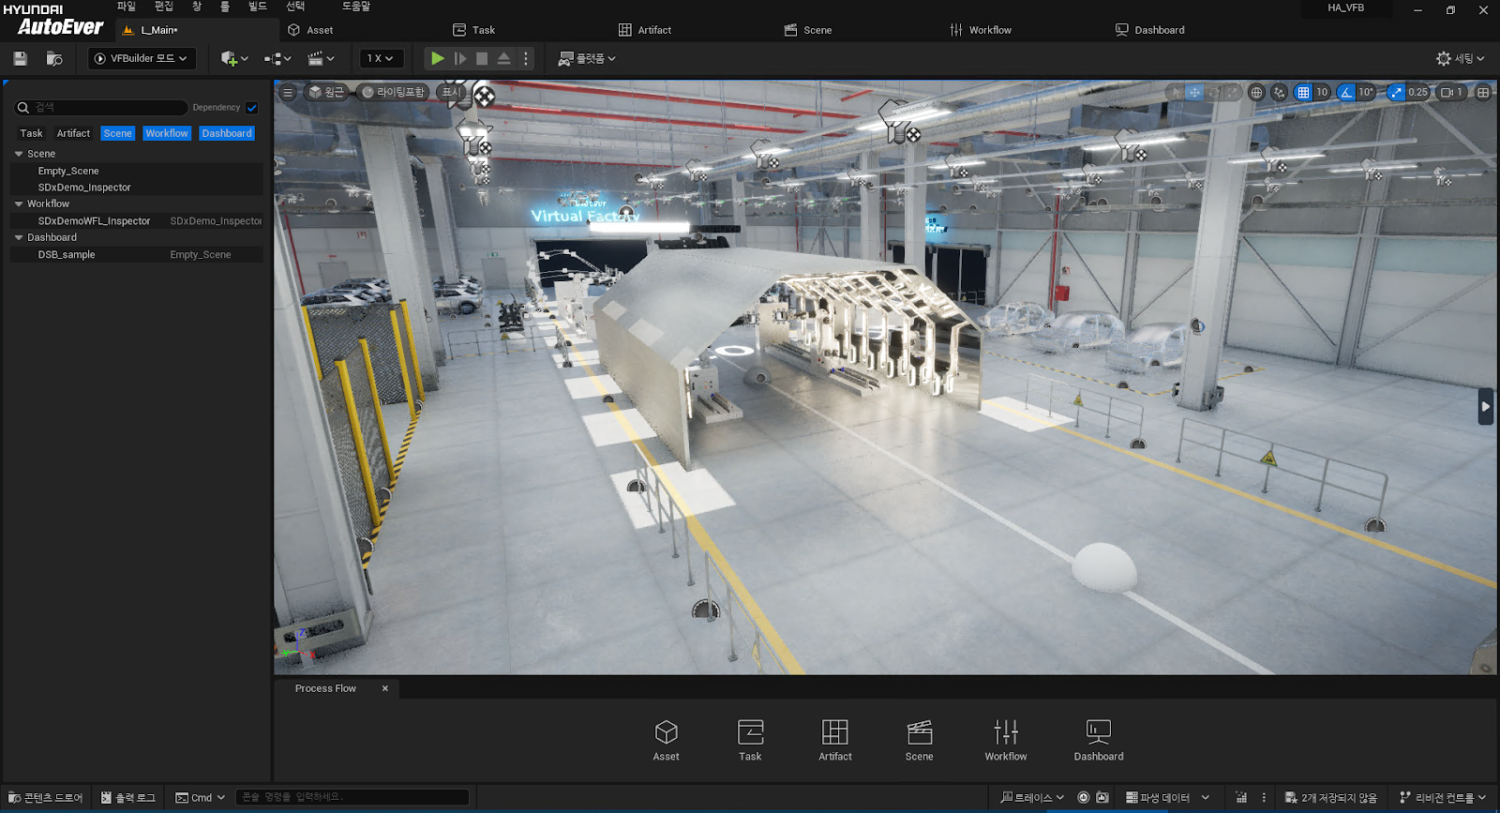The height and width of the screenshot is (813, 1500).
Task: Select SDxDemo_Inspector scene in tree
Action: [x=84, y=188]
